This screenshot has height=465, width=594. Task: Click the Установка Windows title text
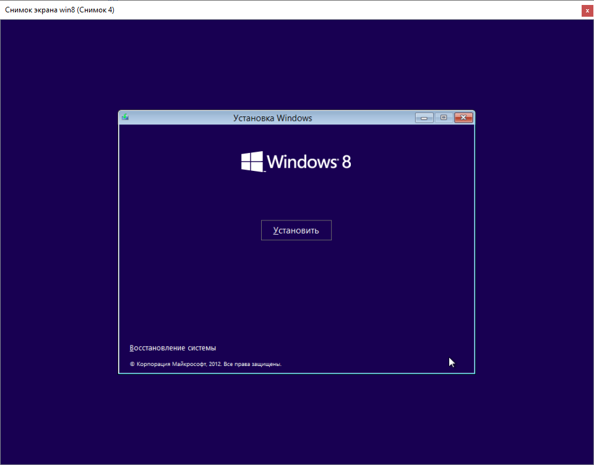point(272,118)
